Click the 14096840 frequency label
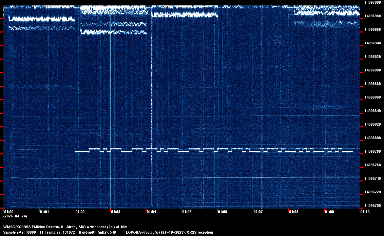384x236 pixels. (372, 111)
